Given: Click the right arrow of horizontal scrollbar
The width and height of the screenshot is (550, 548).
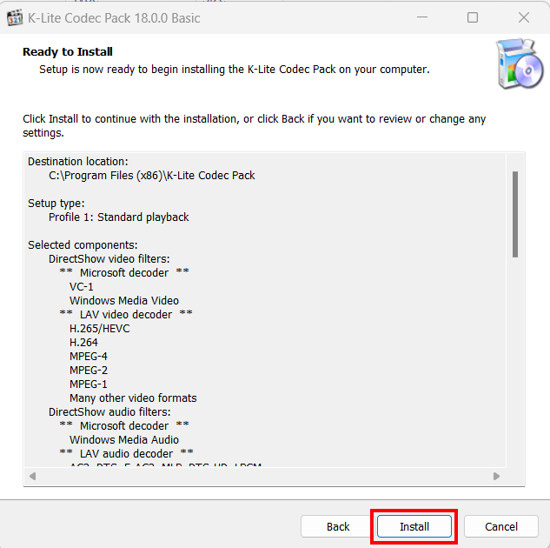Looking at the screenshot, I should [496, 476].
